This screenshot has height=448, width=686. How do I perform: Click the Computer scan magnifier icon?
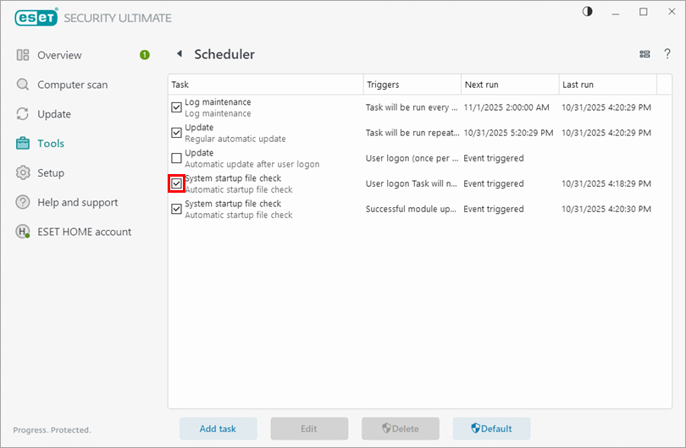(x=23, y=85)
